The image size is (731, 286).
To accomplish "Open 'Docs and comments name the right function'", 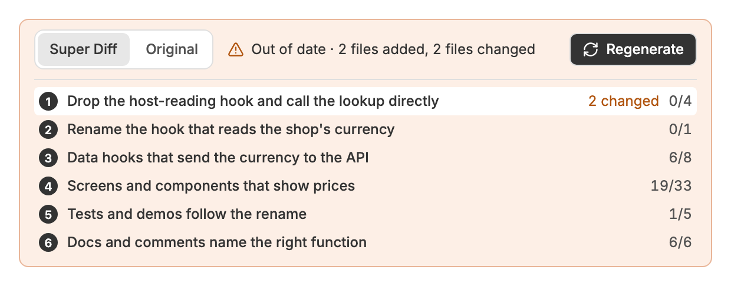I will coord(365,242).
